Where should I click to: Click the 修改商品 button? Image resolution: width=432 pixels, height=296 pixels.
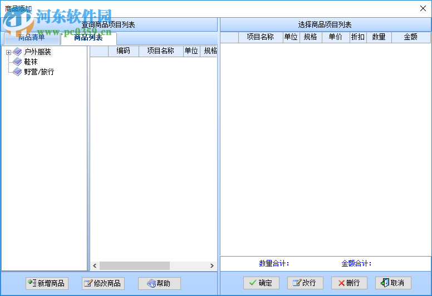tap(103, 283)
